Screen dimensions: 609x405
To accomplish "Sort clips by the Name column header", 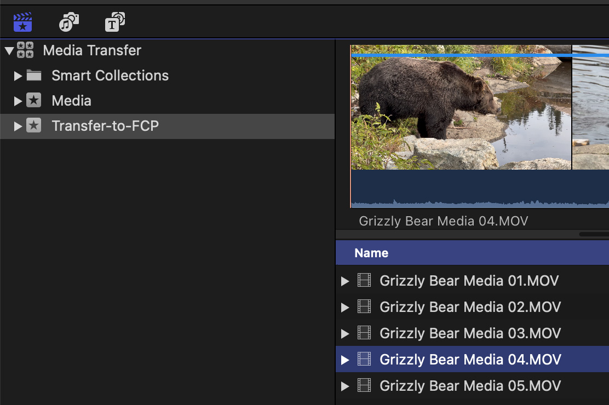I will [x=371, y=253].
